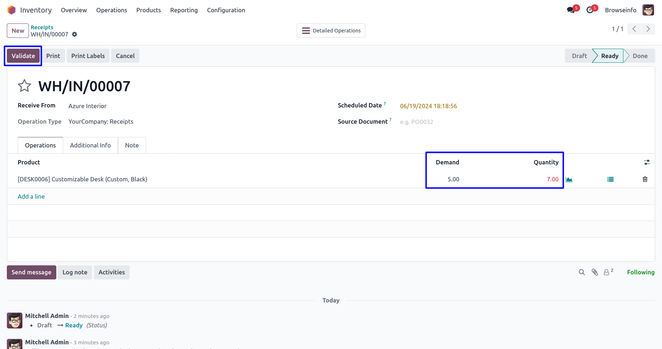Switch to the Additional Info tab
This screenshot has width=662, height=349.
90,145
